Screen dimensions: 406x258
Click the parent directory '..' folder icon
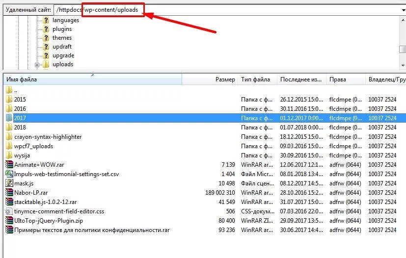pyautogui.click(x=9, y=90)
